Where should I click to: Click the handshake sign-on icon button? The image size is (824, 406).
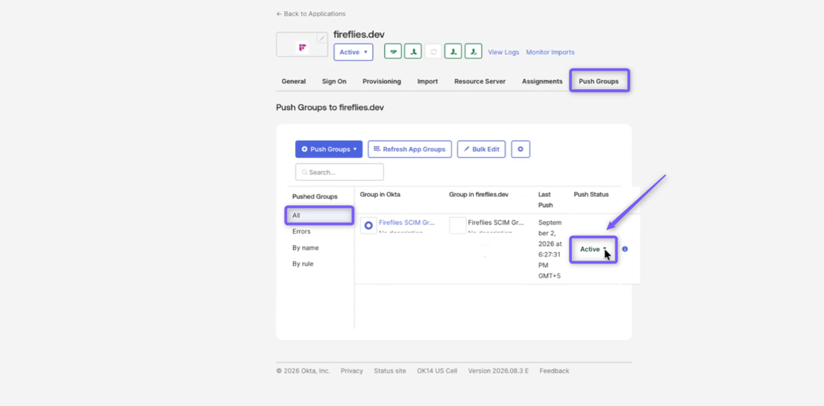392,51
